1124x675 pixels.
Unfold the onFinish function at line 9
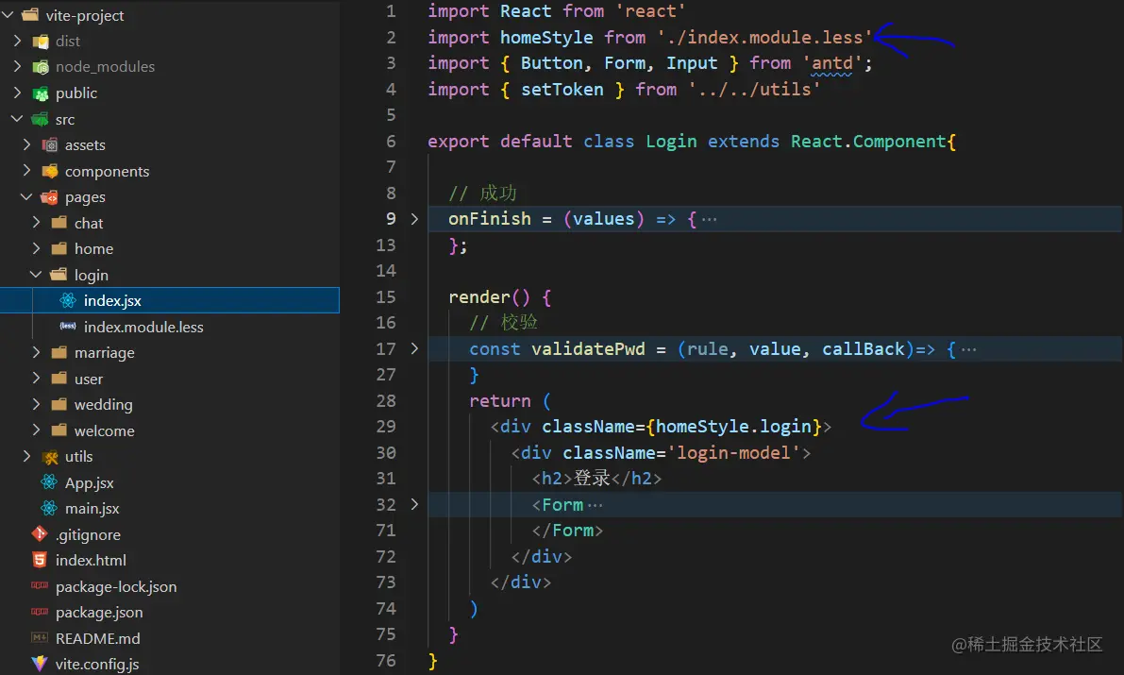tap(414, 219)
